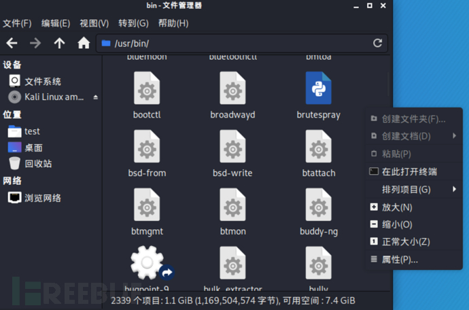
Task: Open the 帮助(H) menu
Action: pos(173,23)
